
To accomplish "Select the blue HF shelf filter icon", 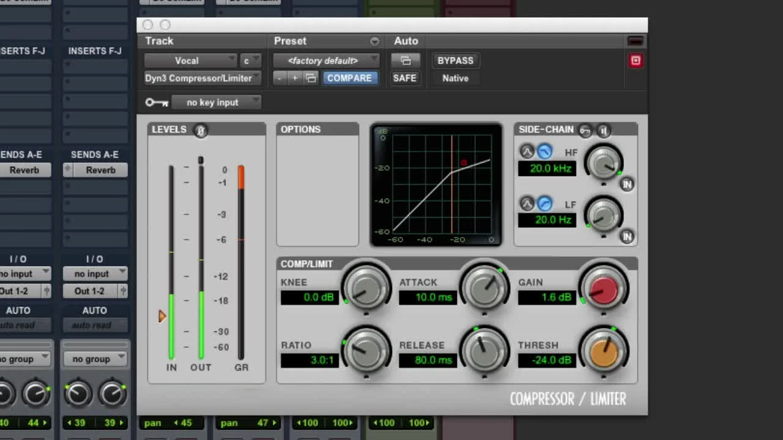I will coord(544,151).
